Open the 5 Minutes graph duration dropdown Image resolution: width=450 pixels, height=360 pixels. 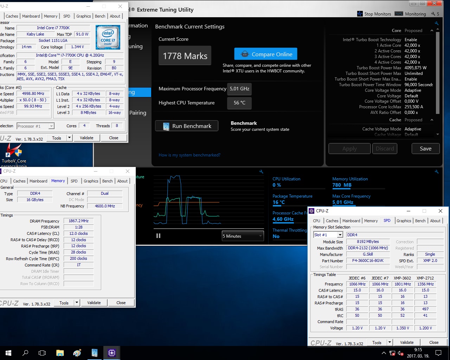pos(243,236)
